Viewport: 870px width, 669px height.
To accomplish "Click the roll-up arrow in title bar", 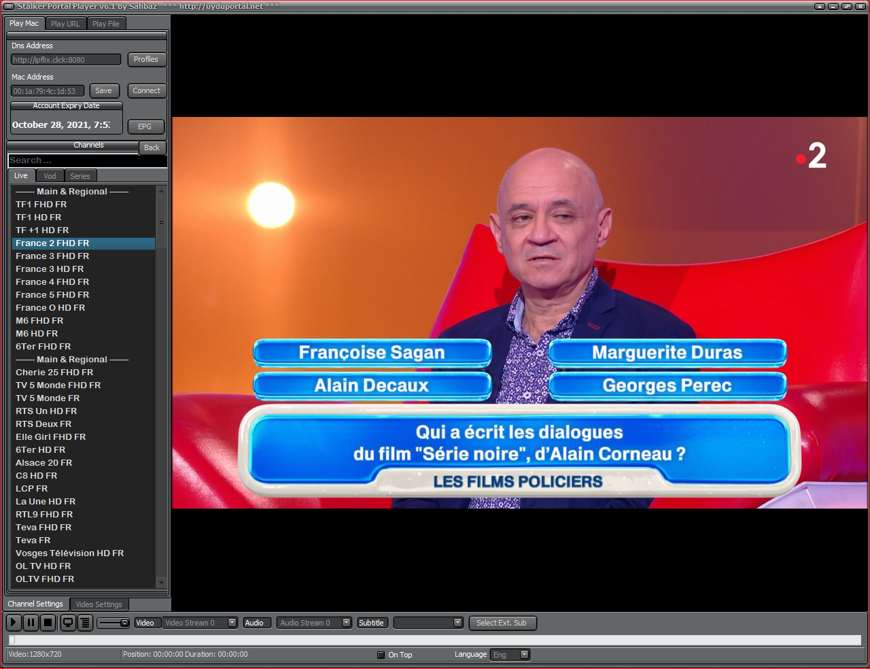I will tap(820, 6).
